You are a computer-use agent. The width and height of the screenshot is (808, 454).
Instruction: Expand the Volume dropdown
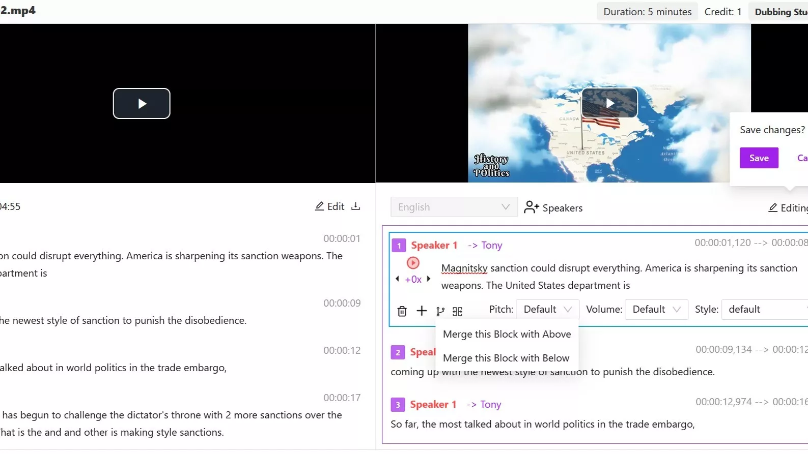point(656,310)
